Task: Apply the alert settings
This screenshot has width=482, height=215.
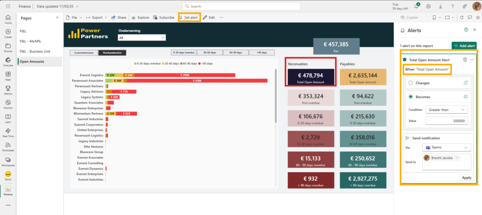Action: [466, 177]
